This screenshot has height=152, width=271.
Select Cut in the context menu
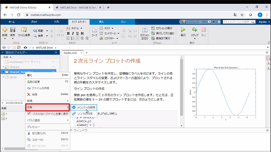pyautogui.click(x=47, y=133)
